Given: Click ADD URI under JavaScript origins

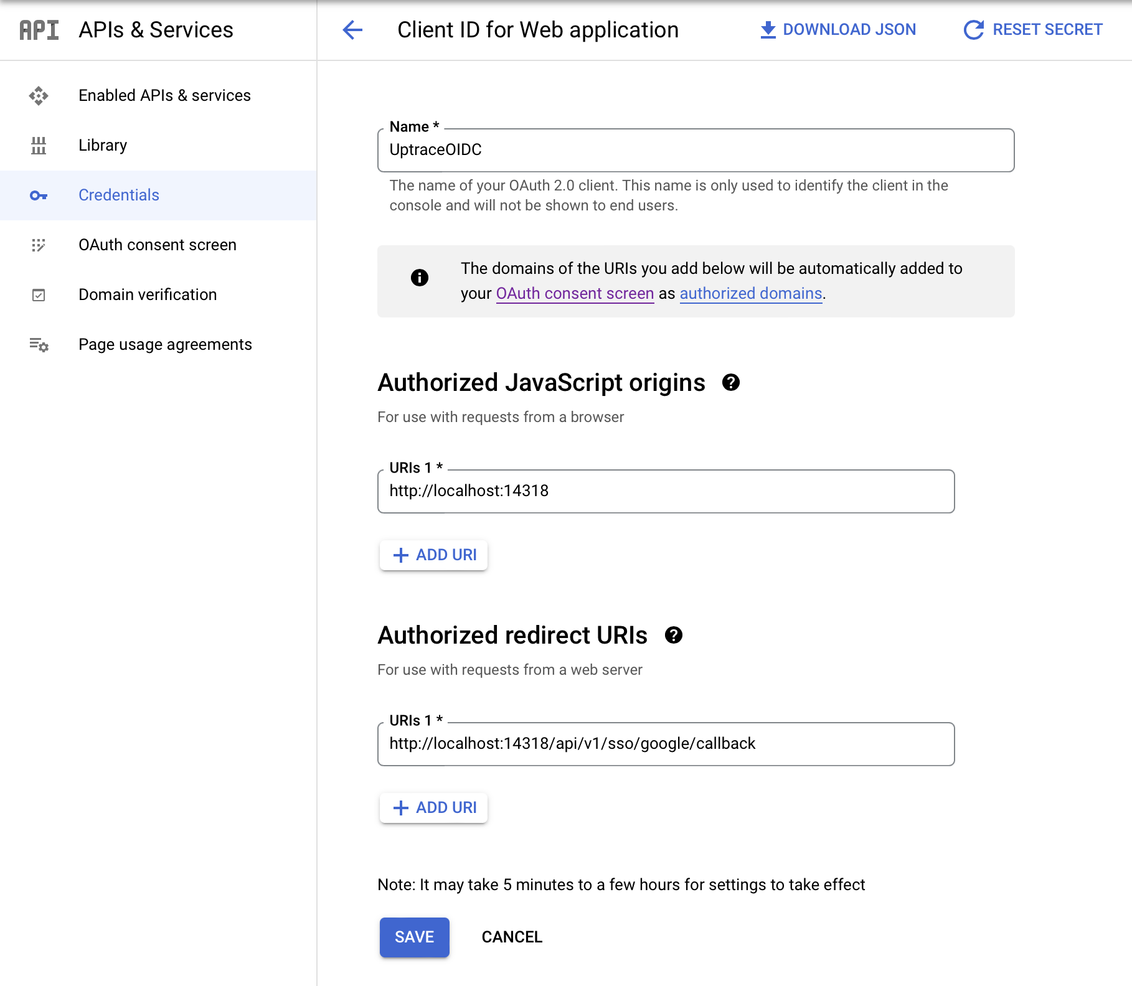Looking at the screenshot, I should pos(433,555).
